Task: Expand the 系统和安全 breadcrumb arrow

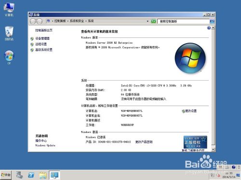Action: (86, 21)
